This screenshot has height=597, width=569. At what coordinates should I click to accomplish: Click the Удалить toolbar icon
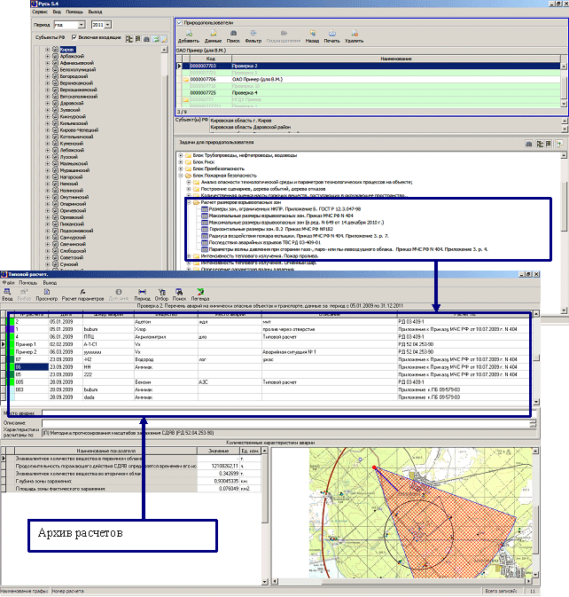point(354,36)
